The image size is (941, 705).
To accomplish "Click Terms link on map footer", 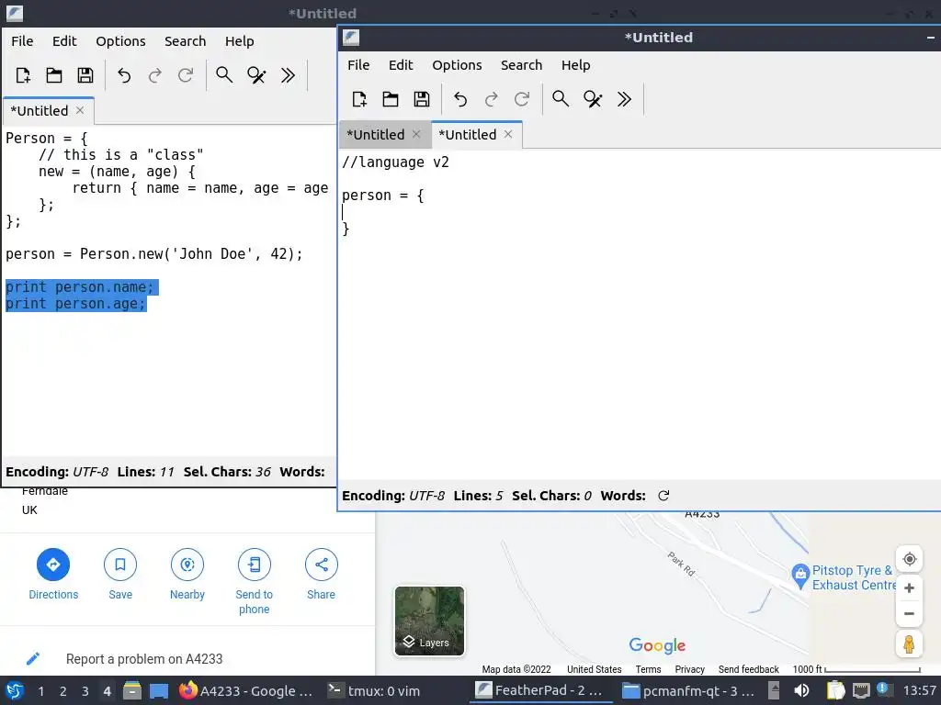I will pyautogui.click(x=648, y=669).
